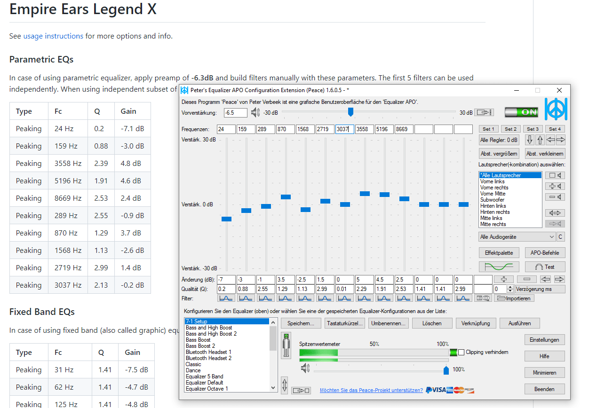Click the 24 Hz band gain slider thumb

[x=226, y=219]
